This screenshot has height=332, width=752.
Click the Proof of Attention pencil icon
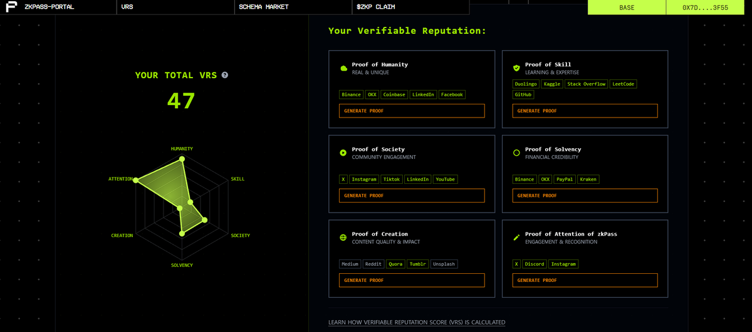pyautogui.click(x=516, y=238)
